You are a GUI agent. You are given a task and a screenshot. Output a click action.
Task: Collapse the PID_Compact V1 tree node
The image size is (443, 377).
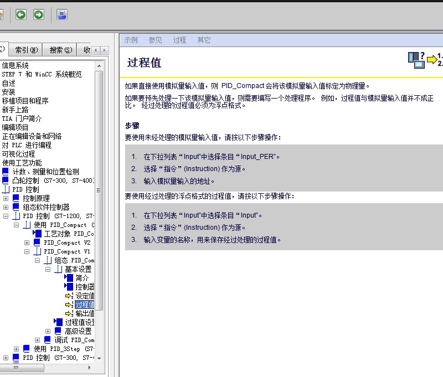[26, 251]
